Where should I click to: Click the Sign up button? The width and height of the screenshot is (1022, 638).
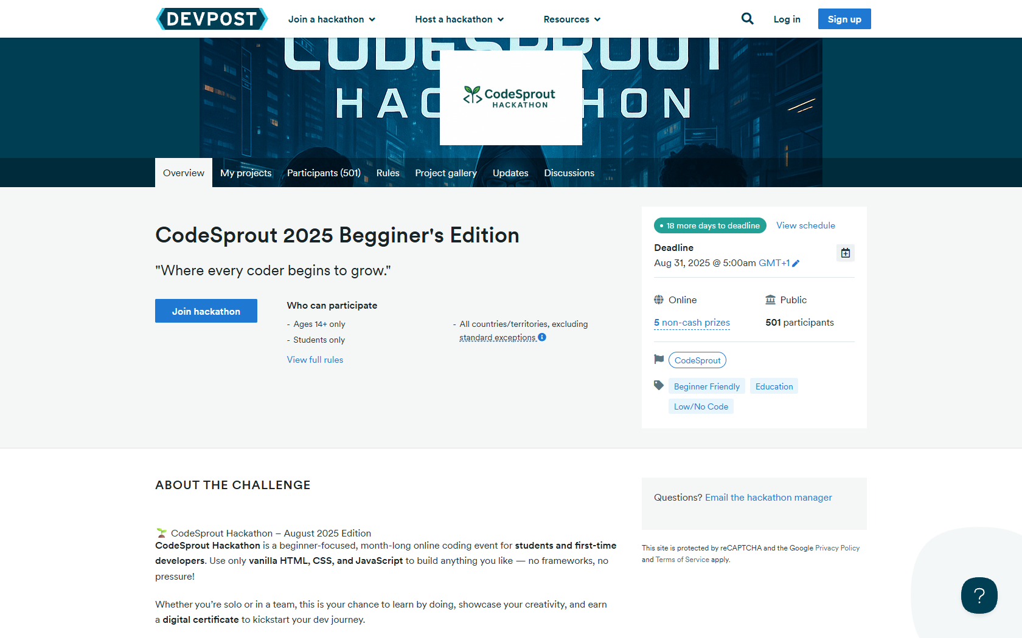pyautogui.click(x=844, y=19)
